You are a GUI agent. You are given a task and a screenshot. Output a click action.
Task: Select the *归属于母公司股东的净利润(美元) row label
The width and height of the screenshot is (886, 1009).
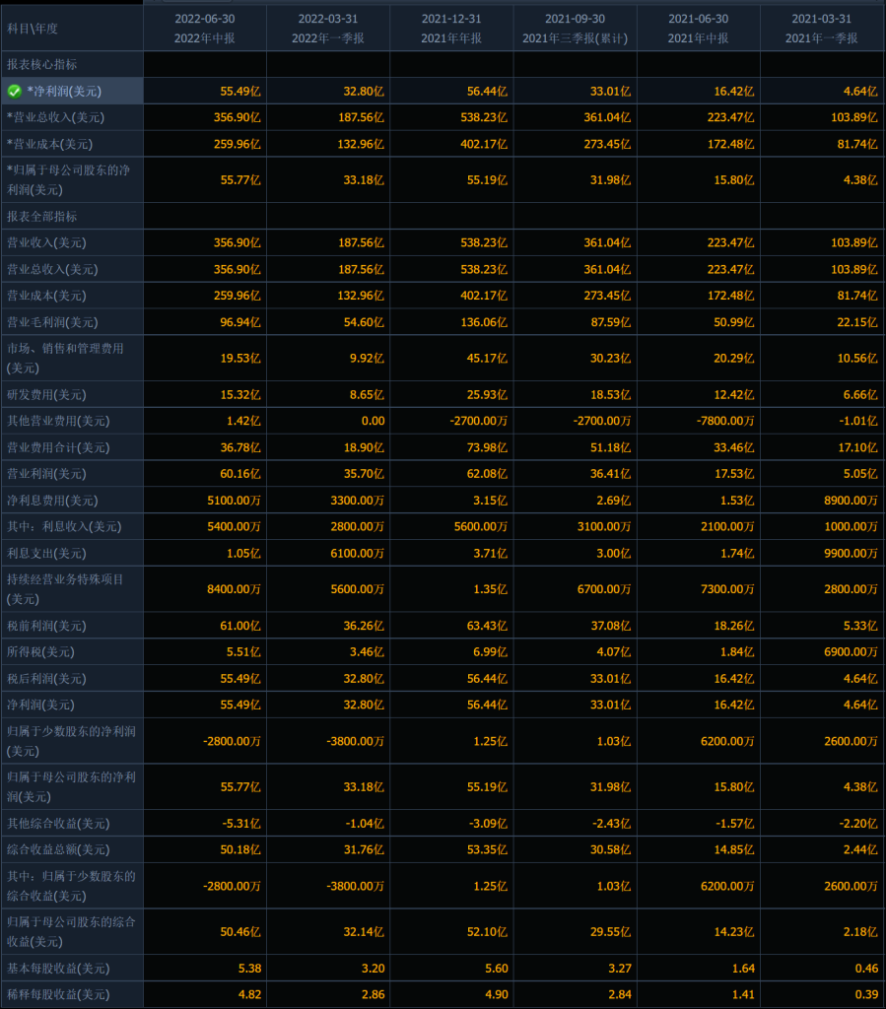(68, 180)
